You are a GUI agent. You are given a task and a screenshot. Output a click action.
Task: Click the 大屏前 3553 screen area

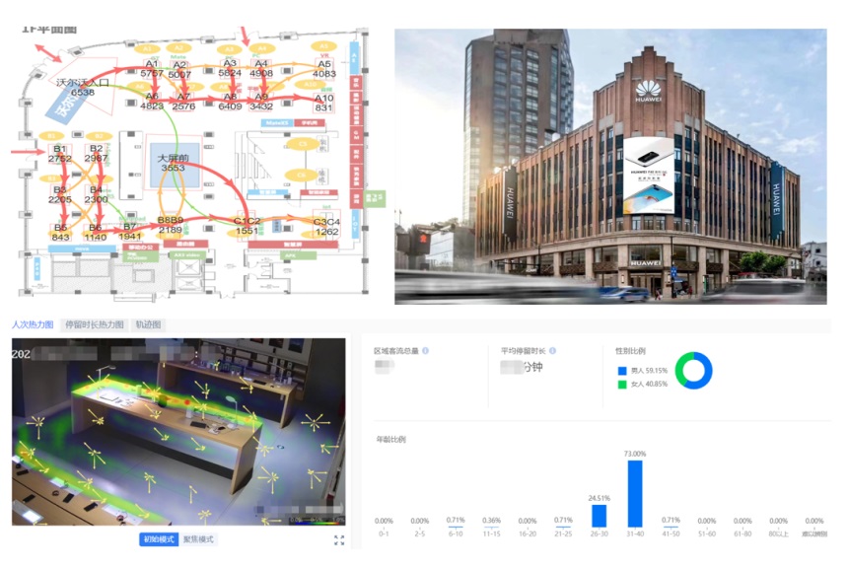coord(174,163)
